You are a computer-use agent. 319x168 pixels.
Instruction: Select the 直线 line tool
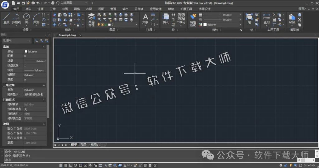tap(7, 18)
